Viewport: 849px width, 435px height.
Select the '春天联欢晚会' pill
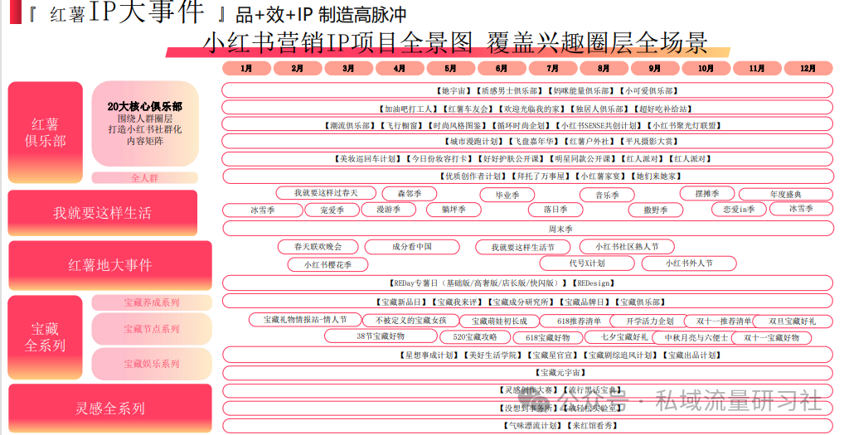[x=318, y=247]
